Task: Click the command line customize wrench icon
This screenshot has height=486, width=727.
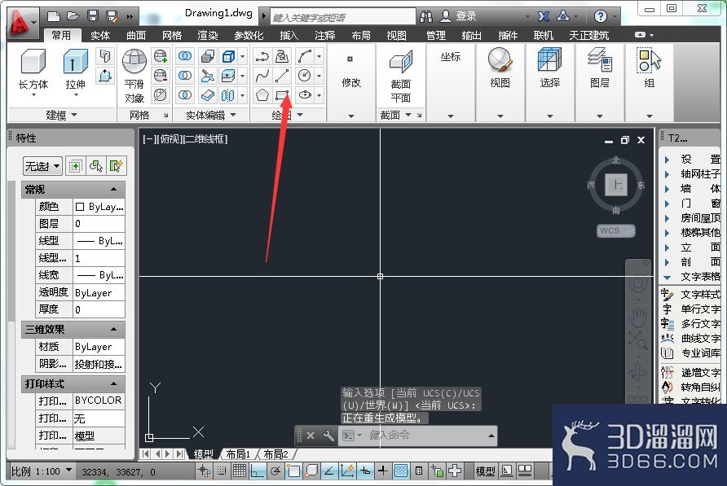Action: (328, 436)
